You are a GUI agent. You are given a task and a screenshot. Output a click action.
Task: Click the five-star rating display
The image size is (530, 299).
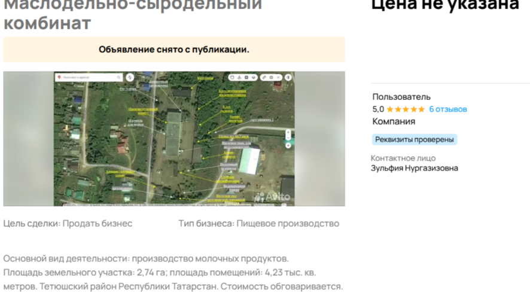coord(405,109)
